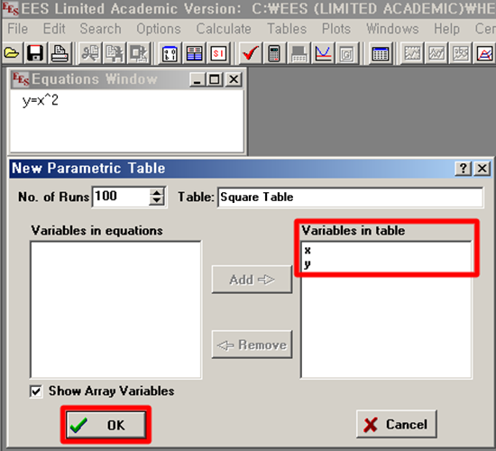Click the third plot toolbar icon
Image resolution: width=496 pixels, height=451 pixels.
click(461, 53)
